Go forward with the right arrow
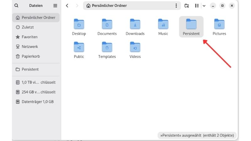Image resolution: width=251 pixels, height=141 pixels. (77, 6)
